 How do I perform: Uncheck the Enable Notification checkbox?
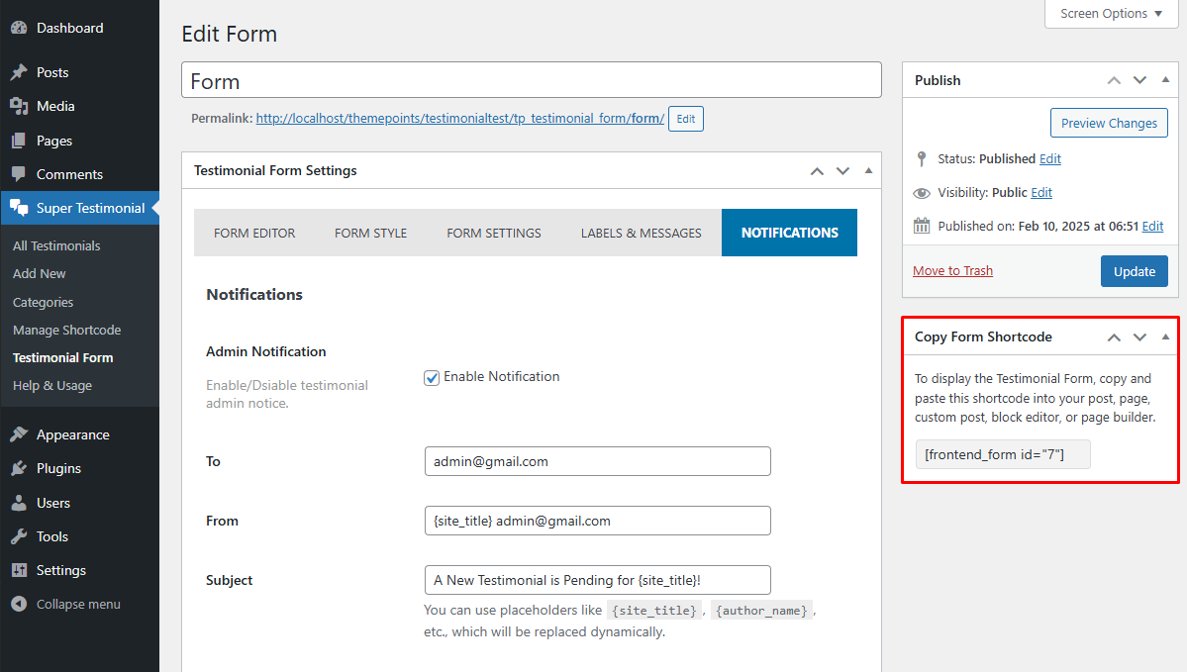[x=432, y=378]
